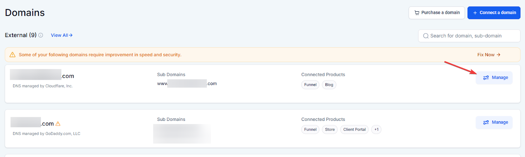The image size is (525, 157).
Task: Click the search magnifier icon
Action: pos(426,36)
